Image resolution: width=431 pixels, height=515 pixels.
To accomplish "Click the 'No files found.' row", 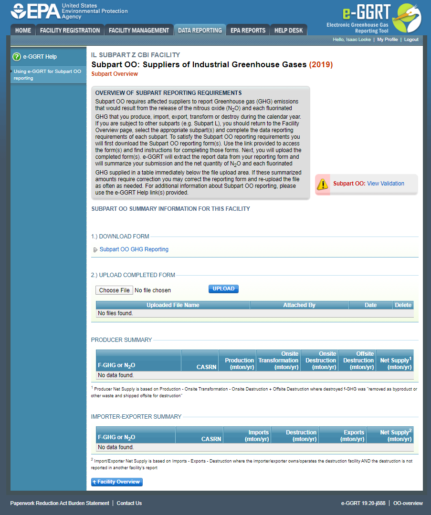I will (x=255, y=313).
